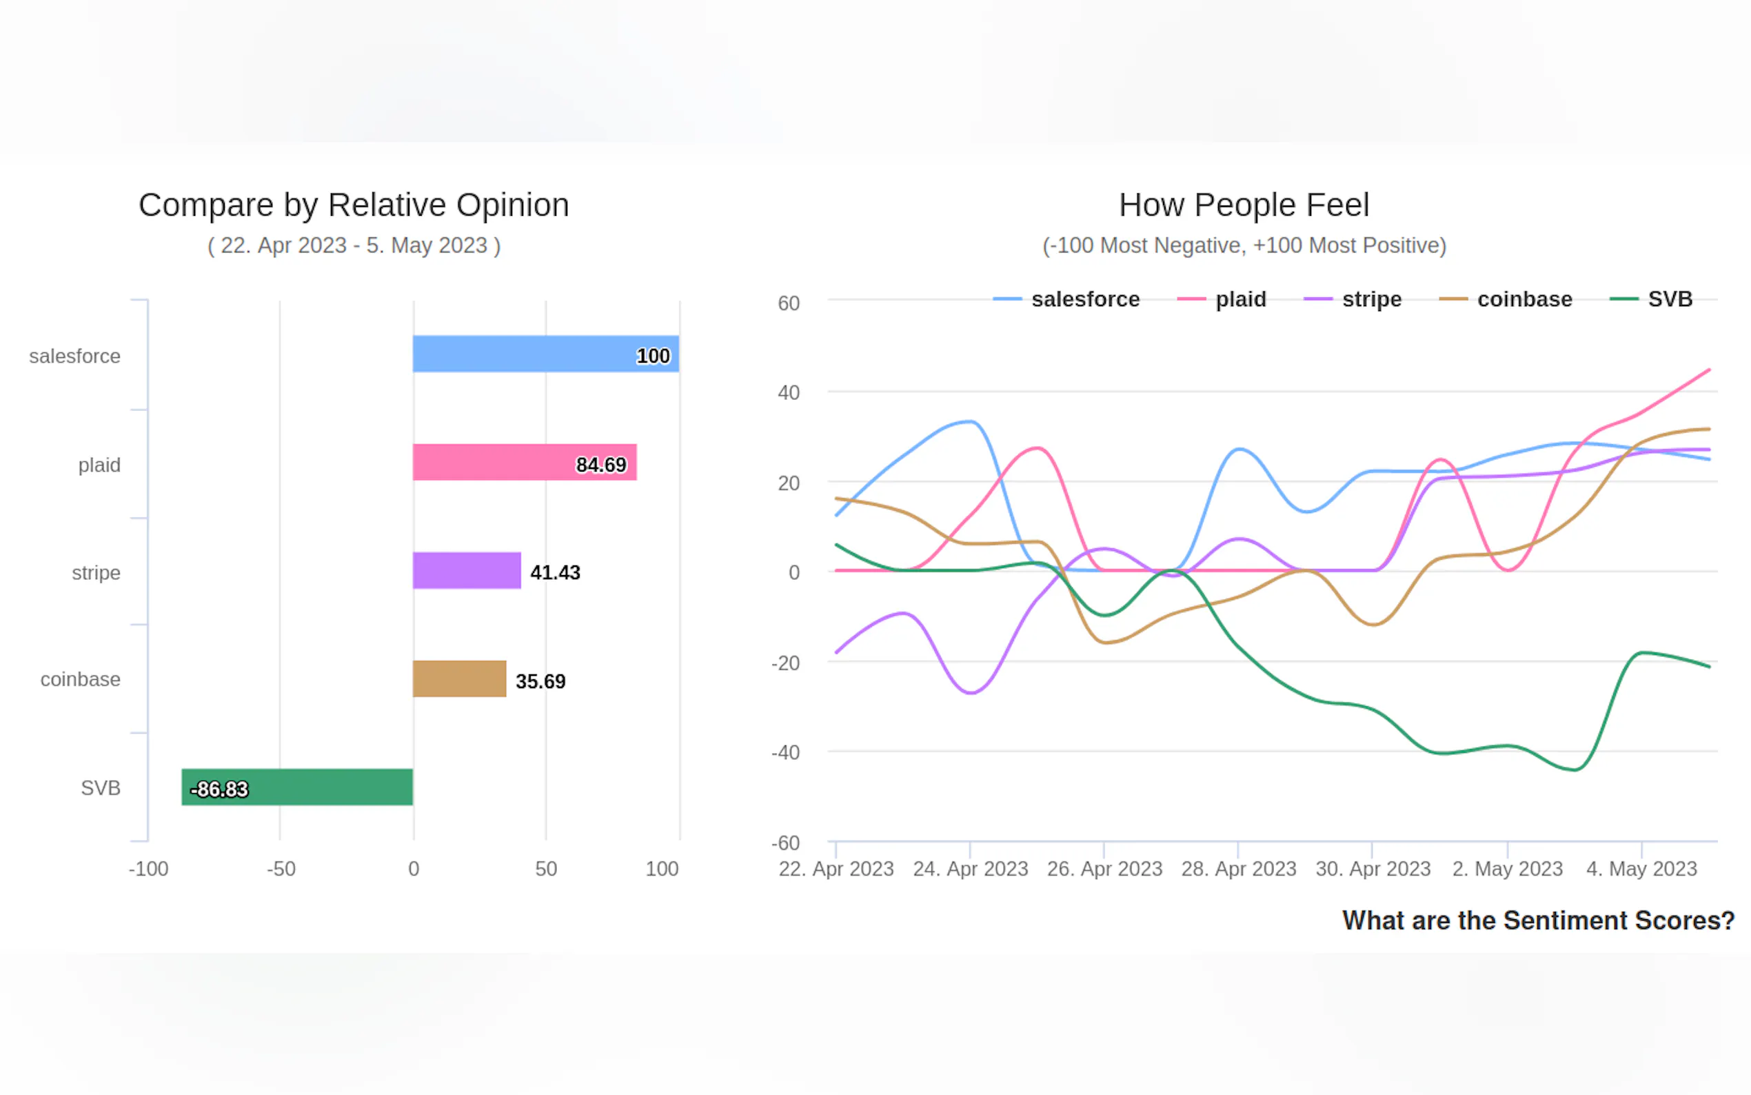Viewport: 1751px width, 1095px height.
Task: Click the purple stripe bar
Action: 466,571
